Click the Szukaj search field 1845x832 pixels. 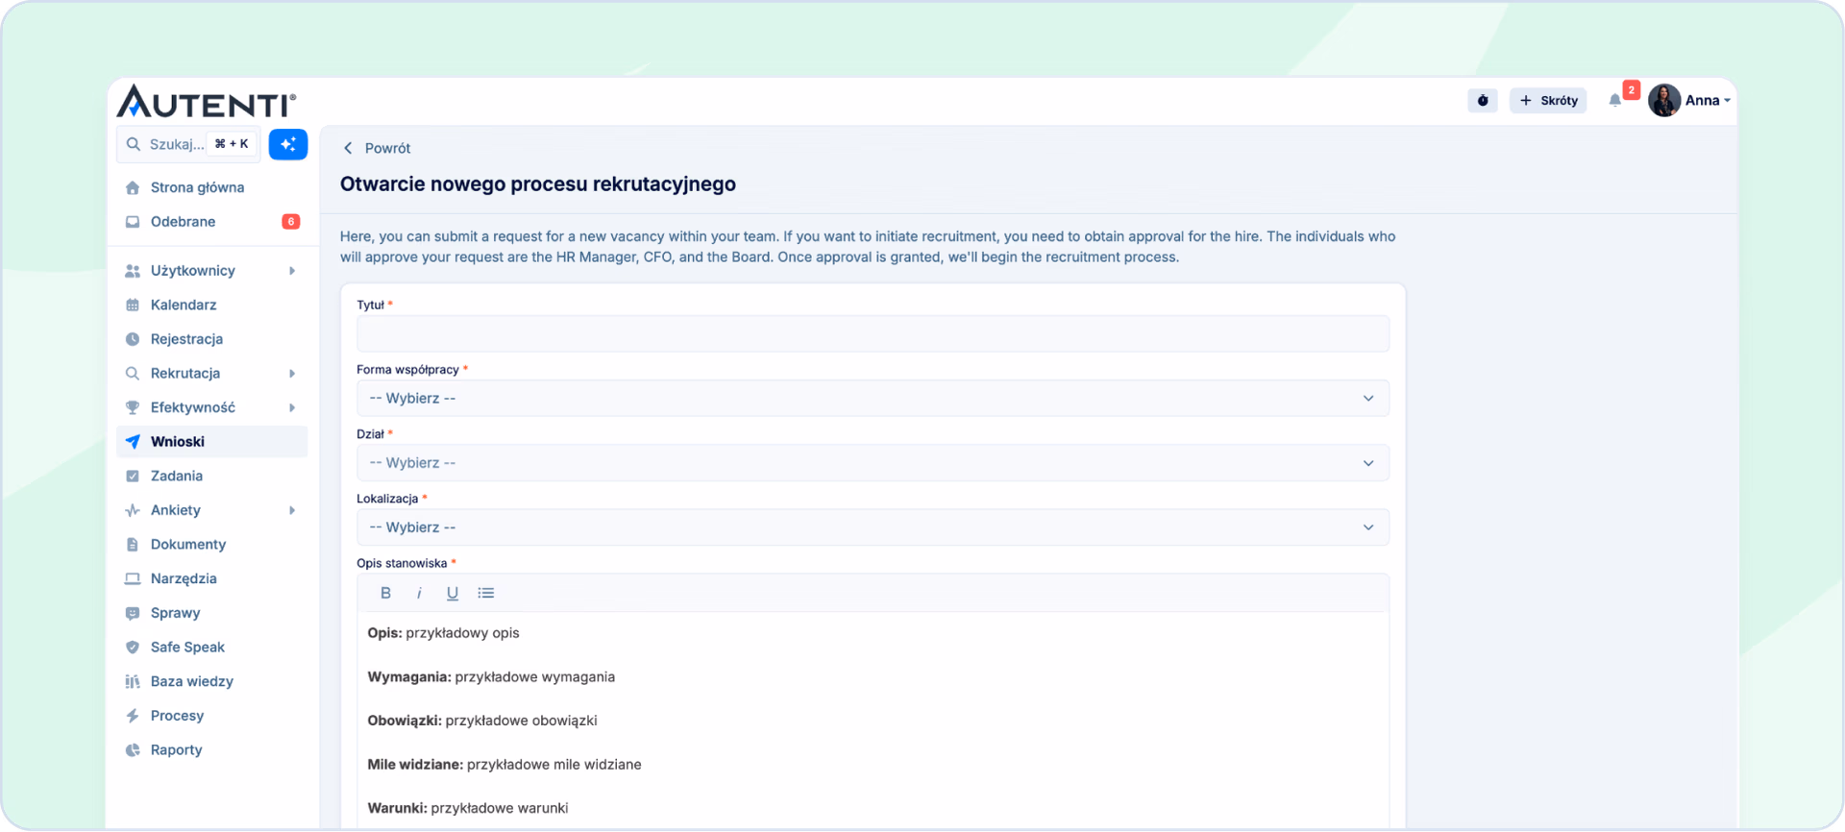point(188,144)
